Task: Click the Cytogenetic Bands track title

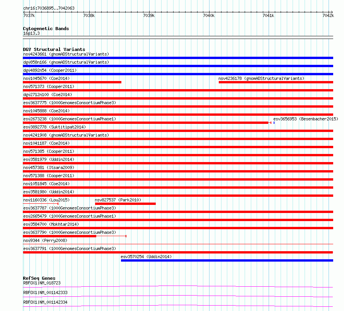Action: 46,29
